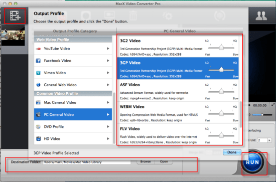Expand HD Video submenu arrow
Viewport: 276px width, 182px height.
108,139
